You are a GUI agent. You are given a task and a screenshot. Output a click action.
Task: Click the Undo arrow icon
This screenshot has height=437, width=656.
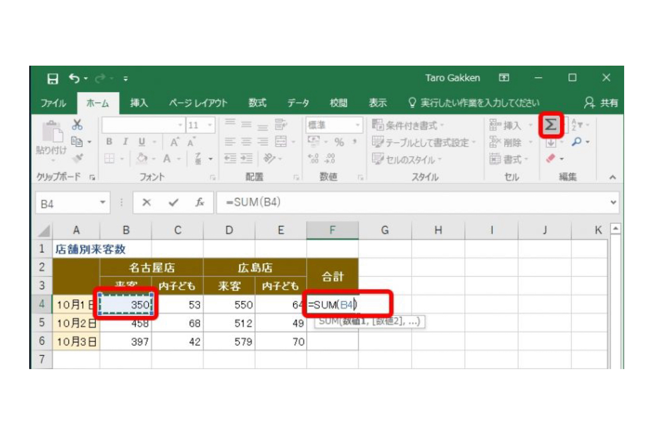tap(74, 78)
